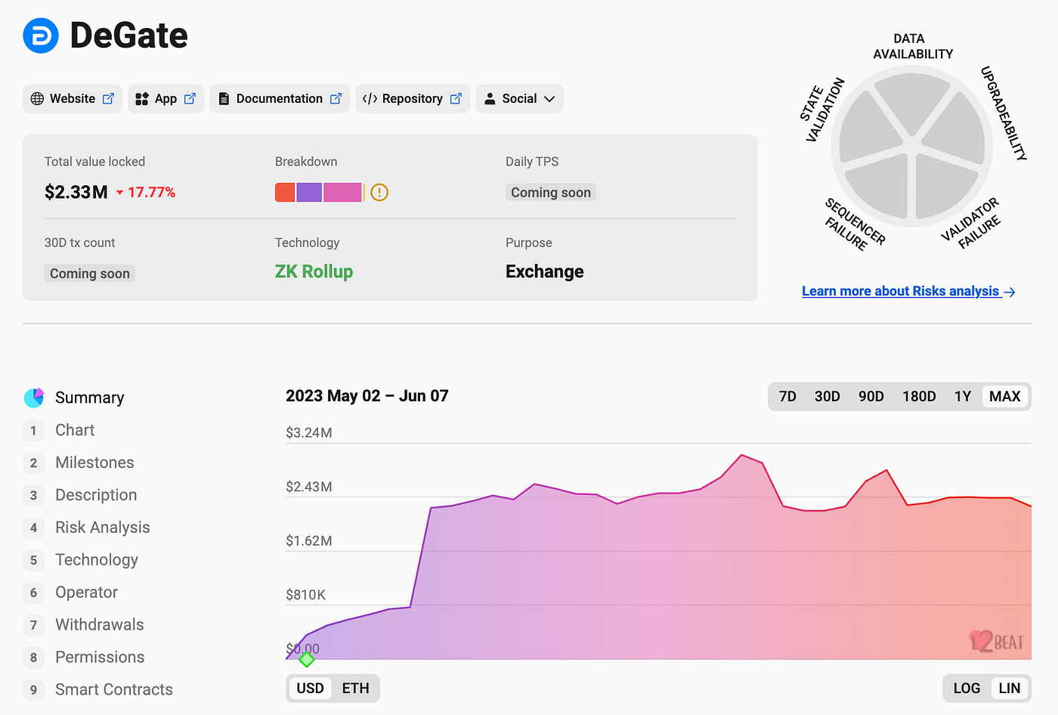This screenshot has width=1058, height=715.
Task: Click the $2.33M total value locked
Action: pyautogui.click(x=76, y=193)
